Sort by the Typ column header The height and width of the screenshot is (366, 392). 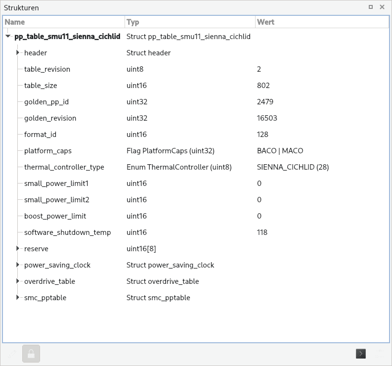tap(190, 22)
